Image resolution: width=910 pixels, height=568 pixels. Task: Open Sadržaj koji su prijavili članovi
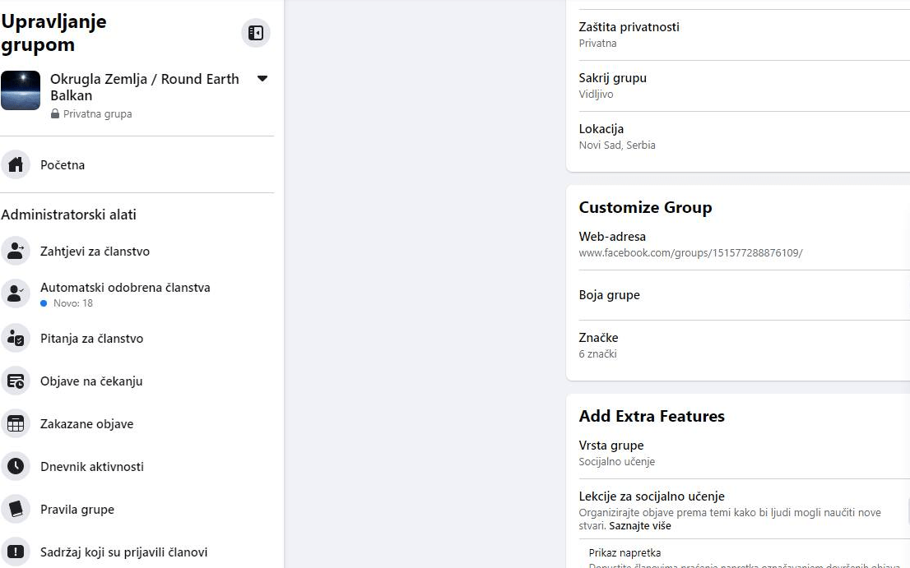pyautogui.click(x=123, y=552)
